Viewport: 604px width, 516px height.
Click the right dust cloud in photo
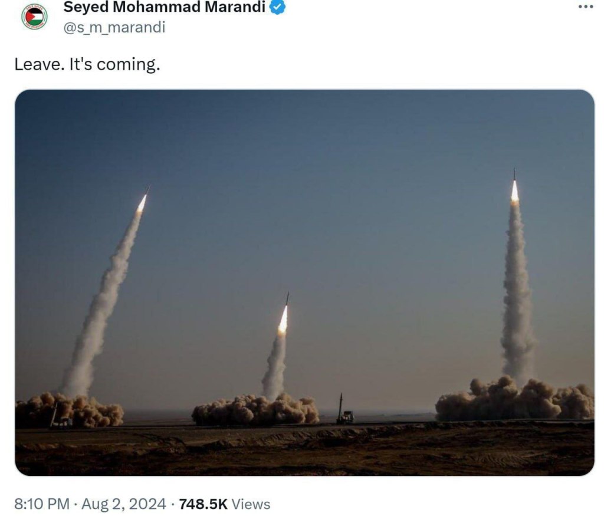coord(514,399)
